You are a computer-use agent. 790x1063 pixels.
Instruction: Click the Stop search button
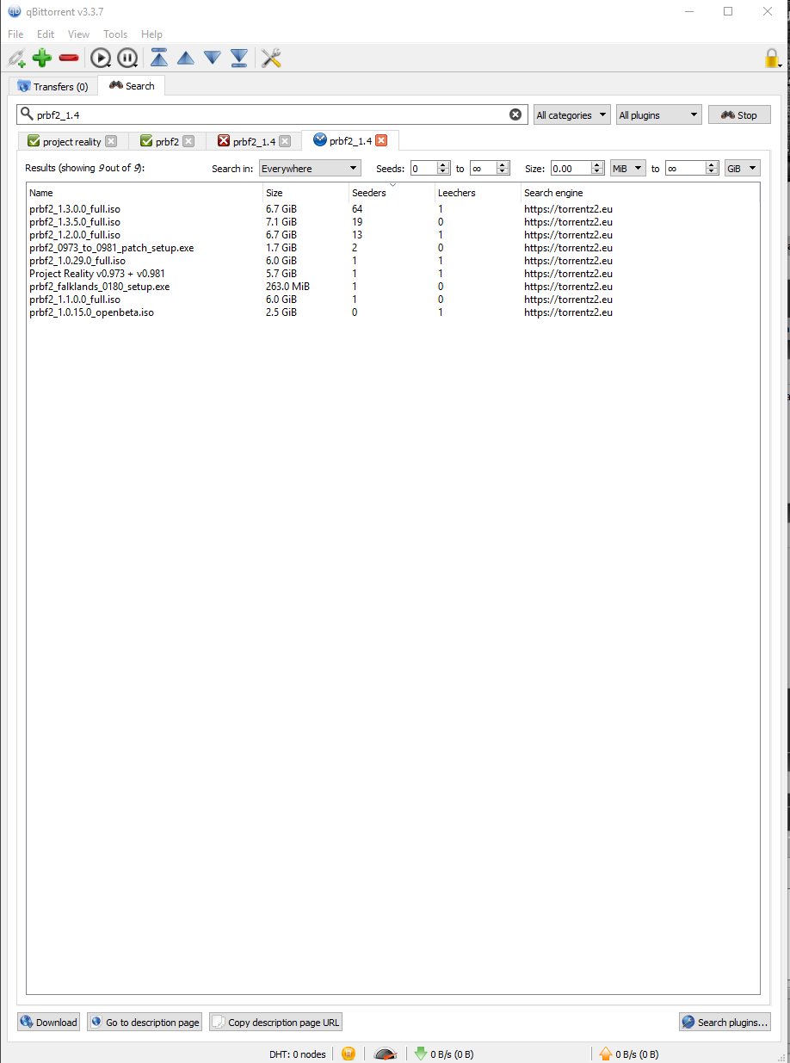pyautogui.click(x=739, y=114)
